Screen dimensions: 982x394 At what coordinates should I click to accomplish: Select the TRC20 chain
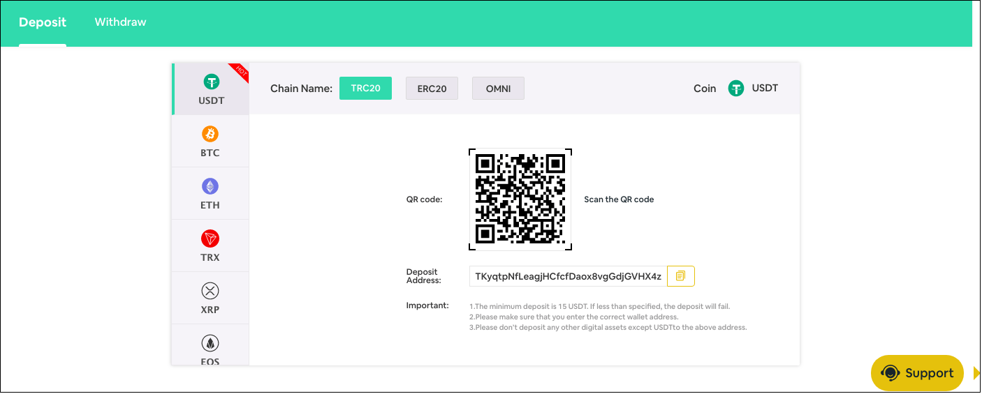point(365,89)
